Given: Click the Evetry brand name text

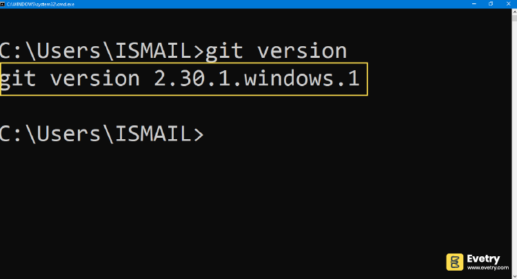Looking at the screenshot, I should 484,258.
